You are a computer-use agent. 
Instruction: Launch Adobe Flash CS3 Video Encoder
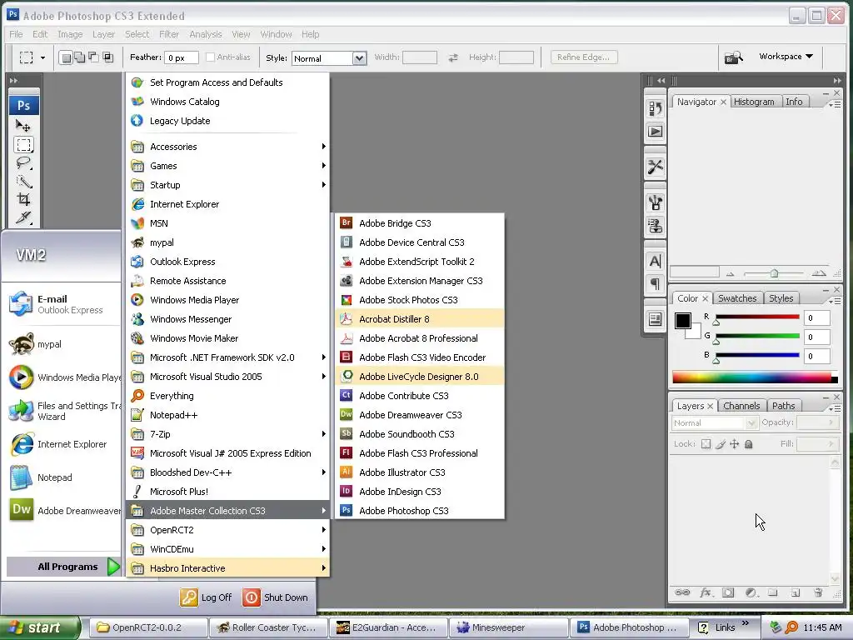coord(420,357)
